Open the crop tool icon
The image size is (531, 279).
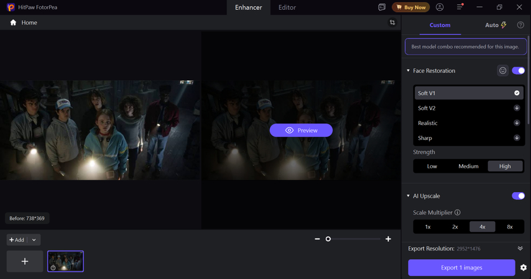[392, 22]
